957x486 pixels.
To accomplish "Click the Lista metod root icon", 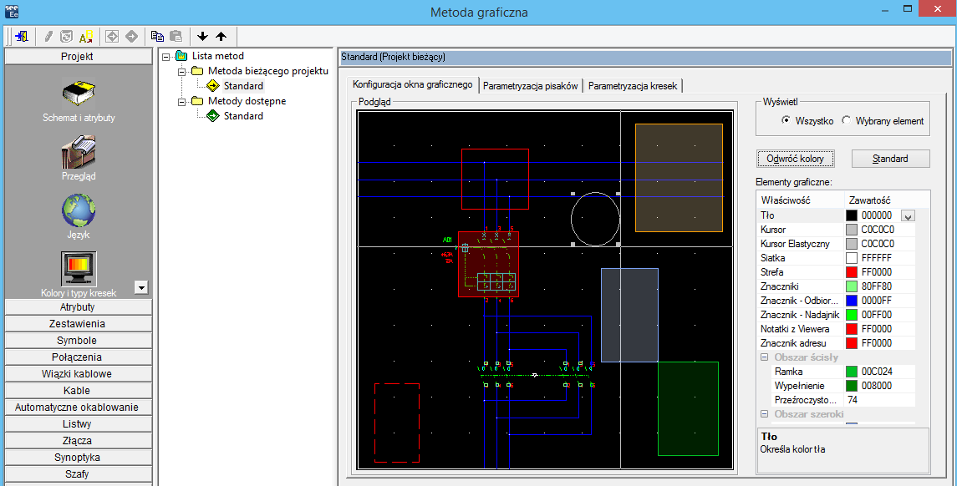I will click(181, 56).
